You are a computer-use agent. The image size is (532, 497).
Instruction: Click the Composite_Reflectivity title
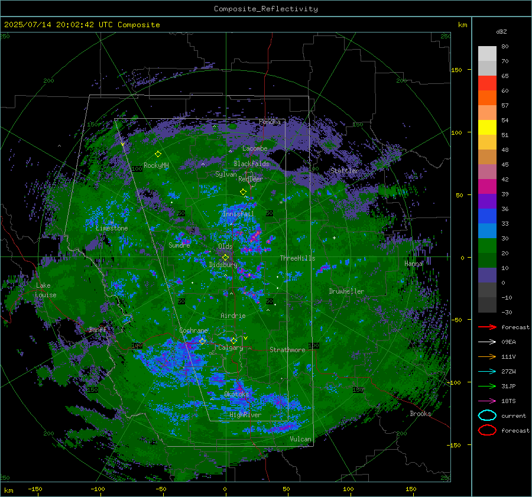point(265,9)
